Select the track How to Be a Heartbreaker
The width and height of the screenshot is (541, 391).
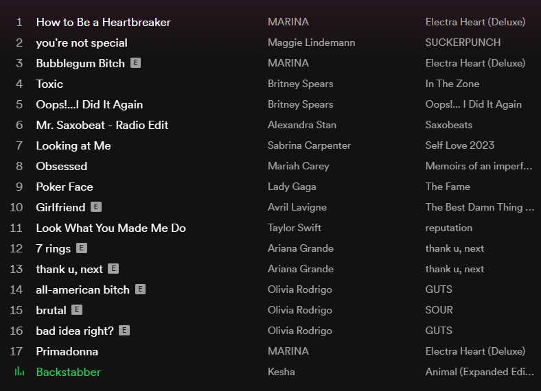103,22
